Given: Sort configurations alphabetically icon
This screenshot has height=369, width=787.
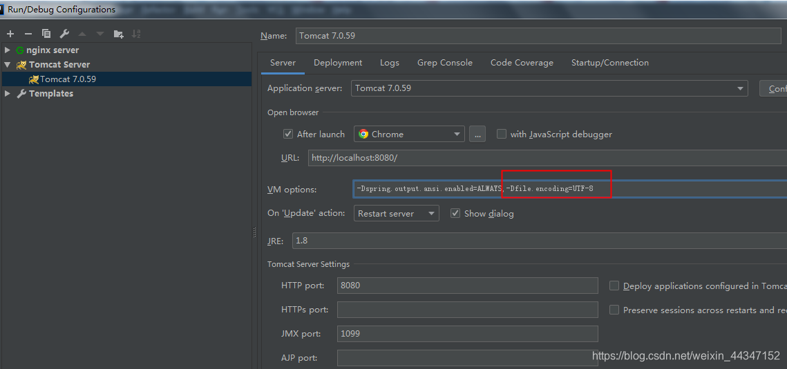Looking at the screenshot, I should point(136,34).
